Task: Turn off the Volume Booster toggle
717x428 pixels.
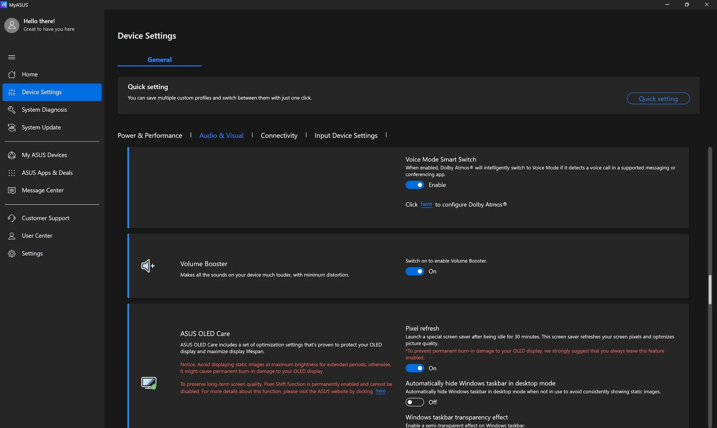Action: click(415, 272)
